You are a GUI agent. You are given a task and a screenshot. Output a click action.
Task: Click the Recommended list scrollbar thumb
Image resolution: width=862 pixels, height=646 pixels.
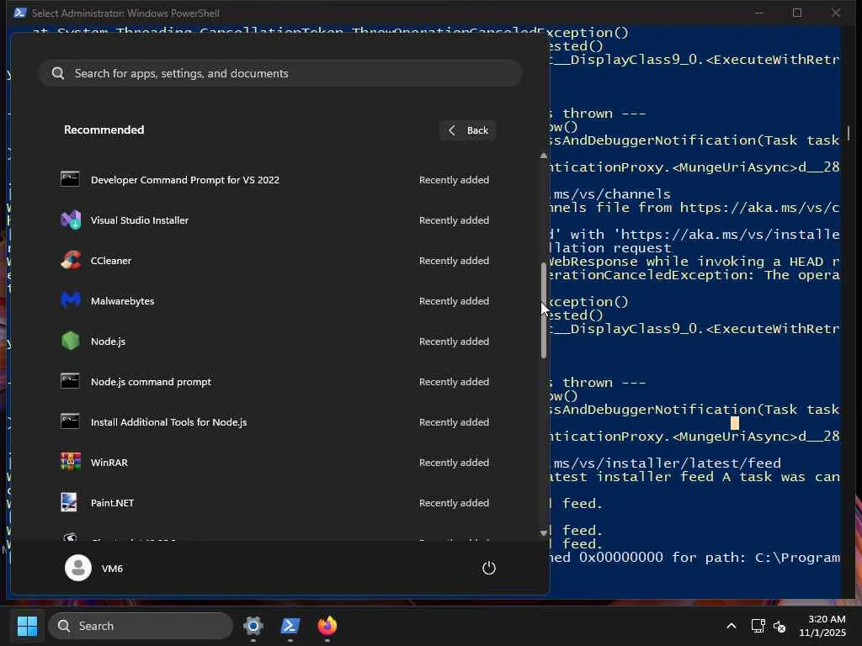click(x=544, y=310)
